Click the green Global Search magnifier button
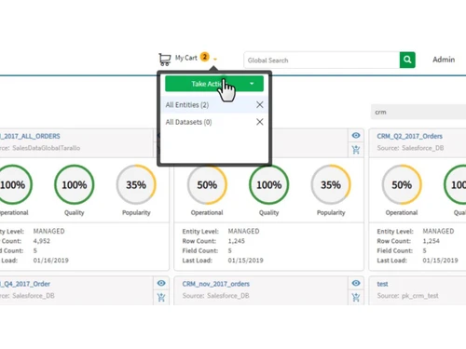Image resolution: width=466 pixels, height=349 pixels. tap(407, 60)
